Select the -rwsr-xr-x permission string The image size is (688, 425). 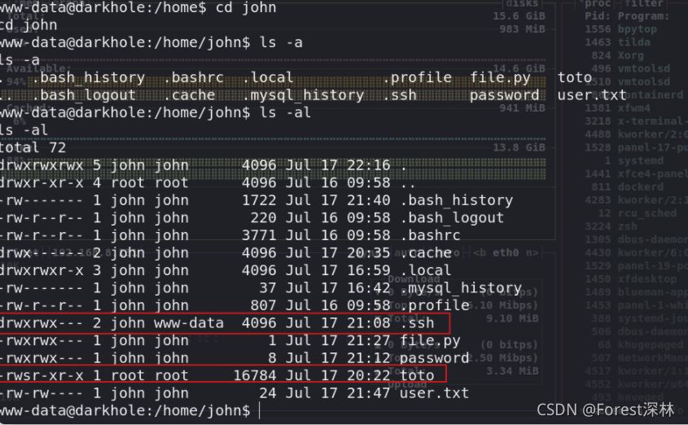42,376
